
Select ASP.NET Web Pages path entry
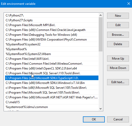(x=52, y=97)
